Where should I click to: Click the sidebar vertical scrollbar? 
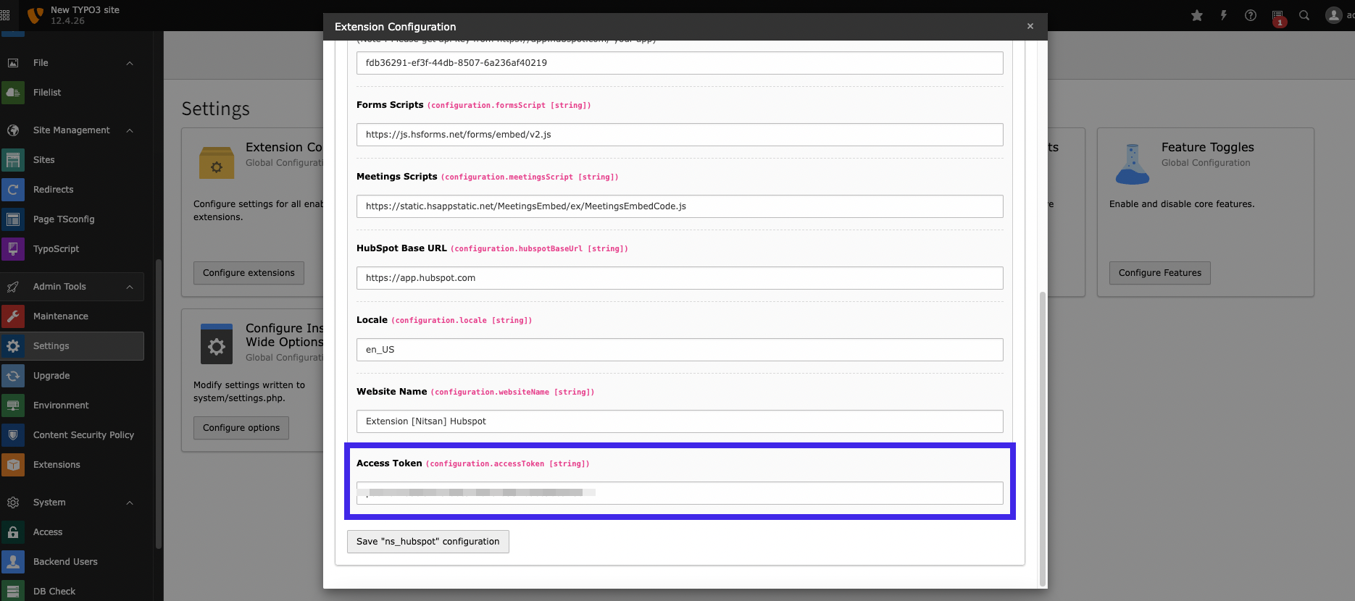pos(158,404)
